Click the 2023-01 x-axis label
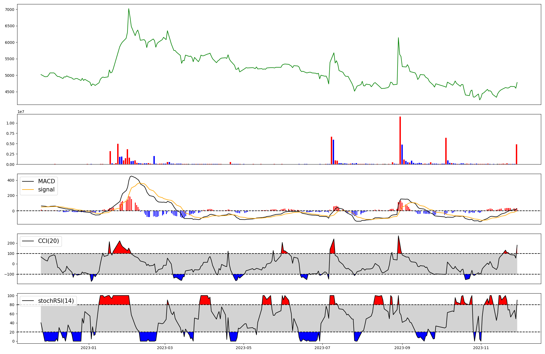The image size is (545, 354). [x=89, y=348]
